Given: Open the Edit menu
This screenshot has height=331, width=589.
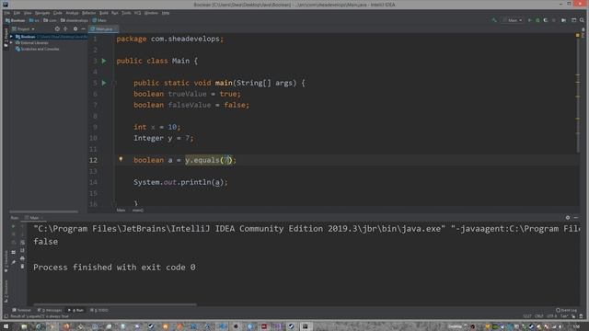Looking at the screenshot, I should click(x=17, y=13).
